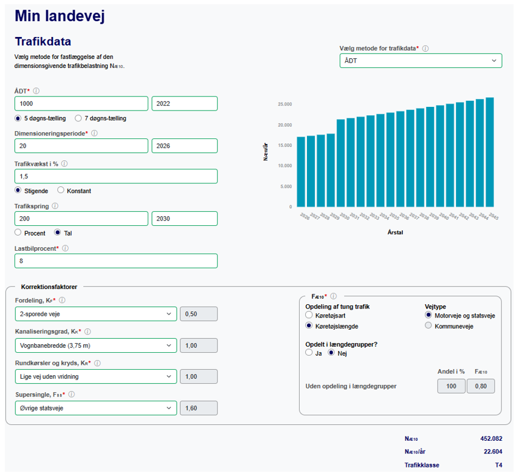Open the Supersingle Øvrige statsveje dropdown
This screenshot has height=476, width=516.
95,408
